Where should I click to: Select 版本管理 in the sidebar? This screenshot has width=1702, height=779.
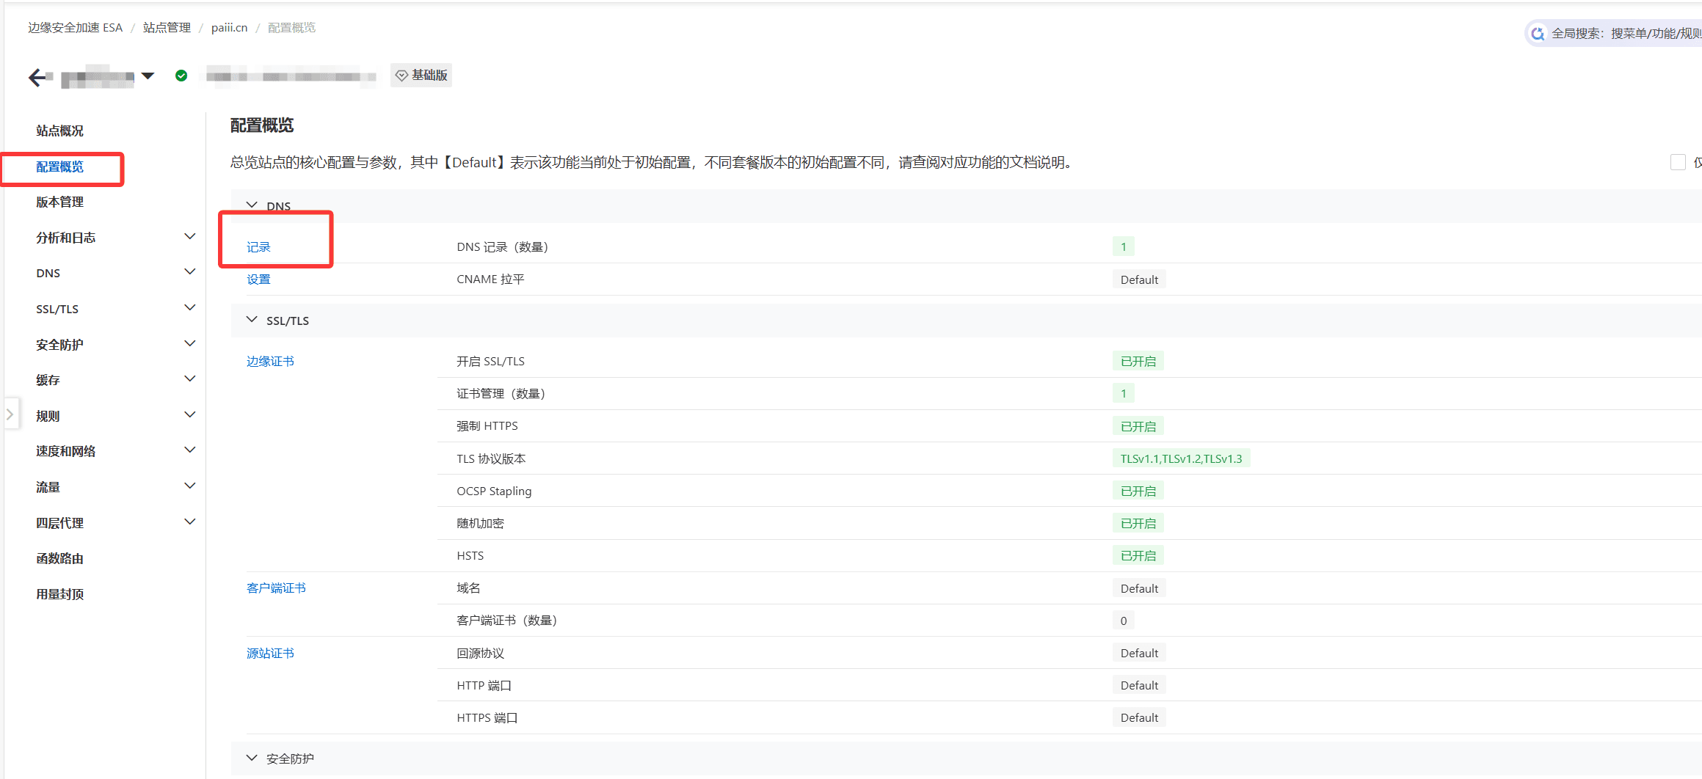(x=59, y=202)
